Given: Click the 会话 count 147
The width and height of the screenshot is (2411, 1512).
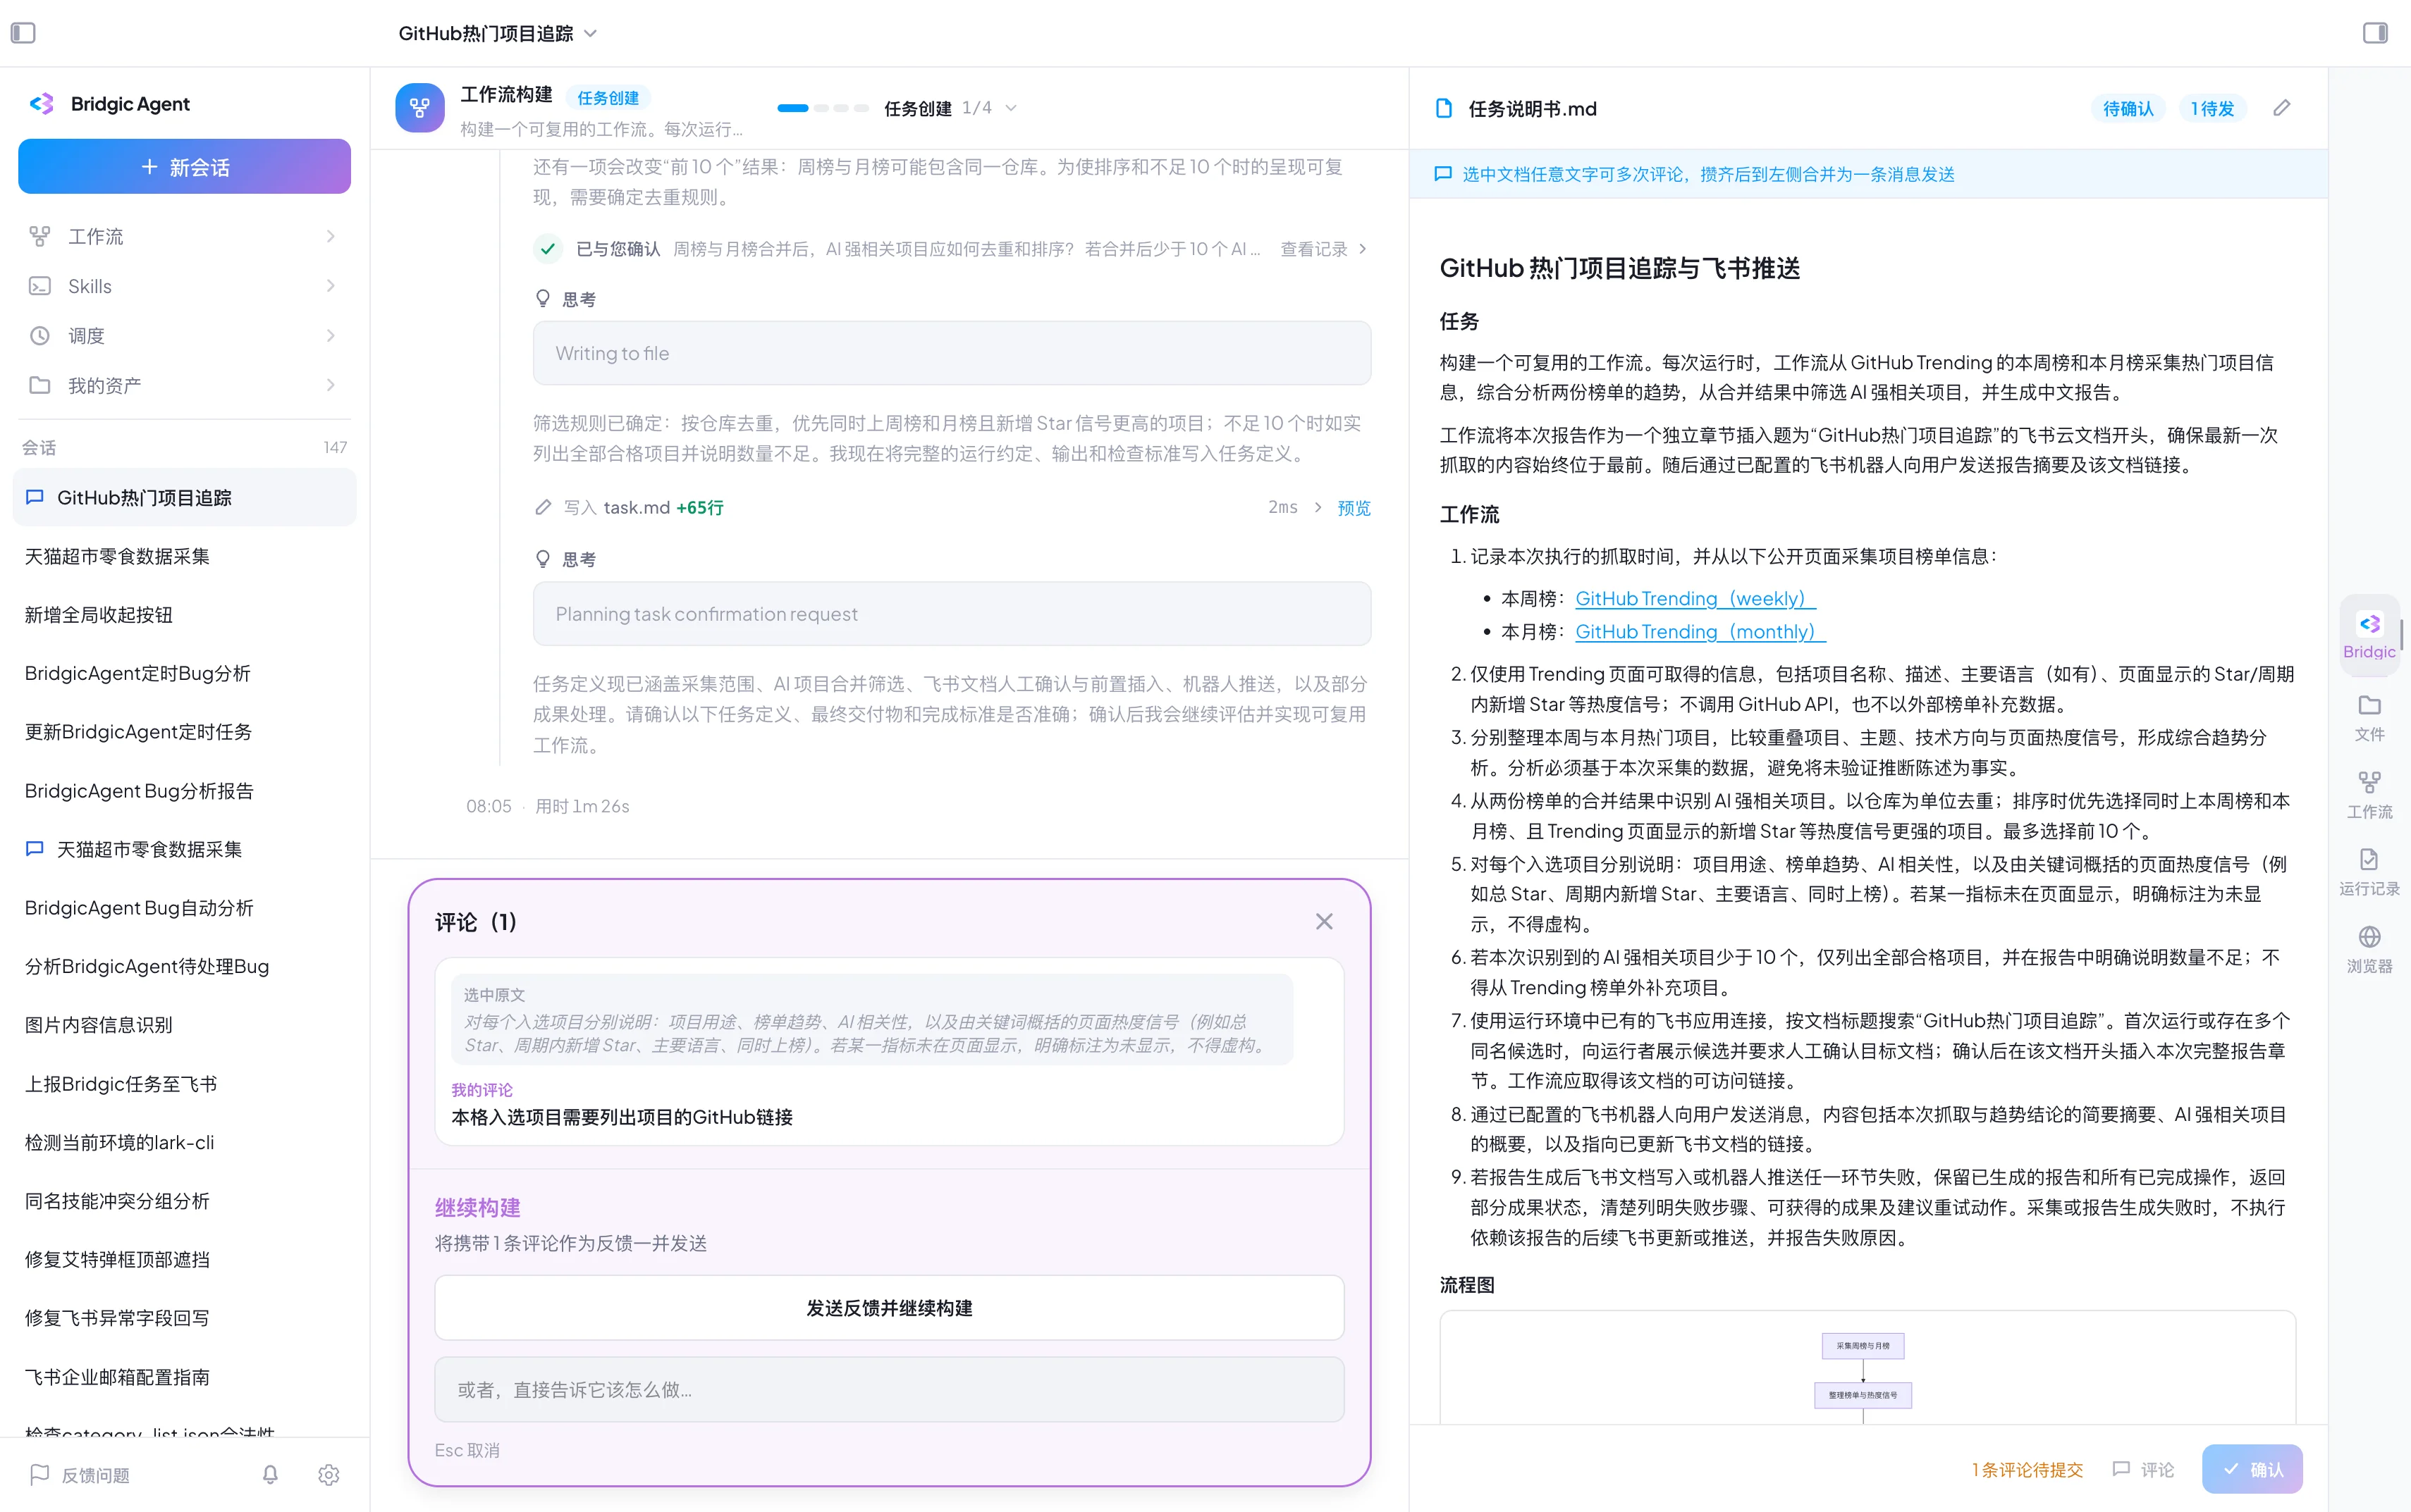Looking at the screenshot, I should tap(335, 447).
